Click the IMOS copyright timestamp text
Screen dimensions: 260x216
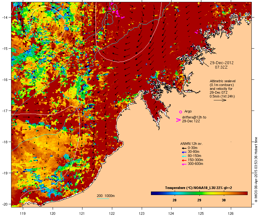(256, 170)
